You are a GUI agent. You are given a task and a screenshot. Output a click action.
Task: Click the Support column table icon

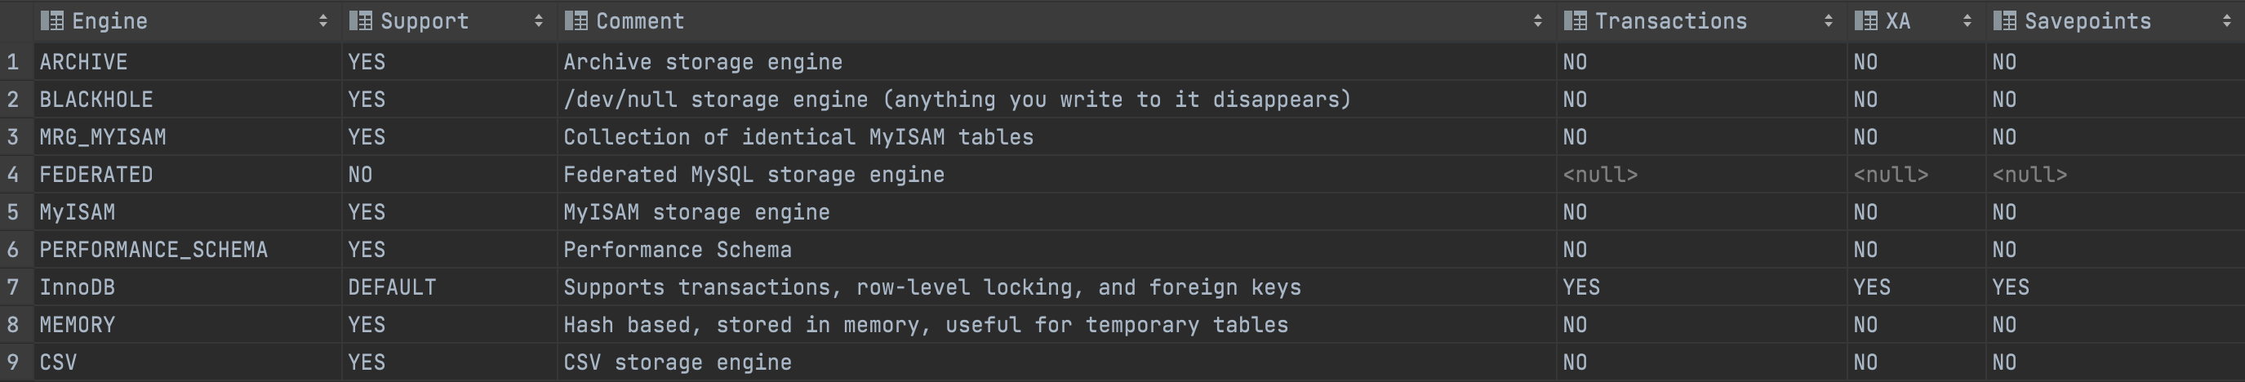pos(361,21)
